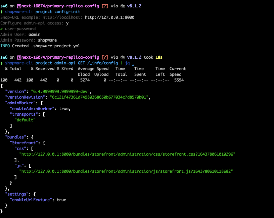Image resolution: width=274 pixels, height=218 pixels.
Task: Click the "settings" JSON key
Action: [x=17, y=194]
